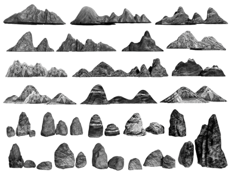Select the wide mountain range image at top-left

tap(34, 15)
